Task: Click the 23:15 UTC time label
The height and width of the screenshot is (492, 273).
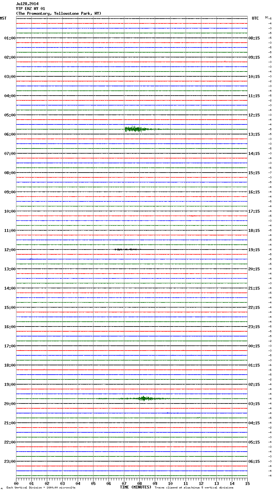Action: [254, 327]
